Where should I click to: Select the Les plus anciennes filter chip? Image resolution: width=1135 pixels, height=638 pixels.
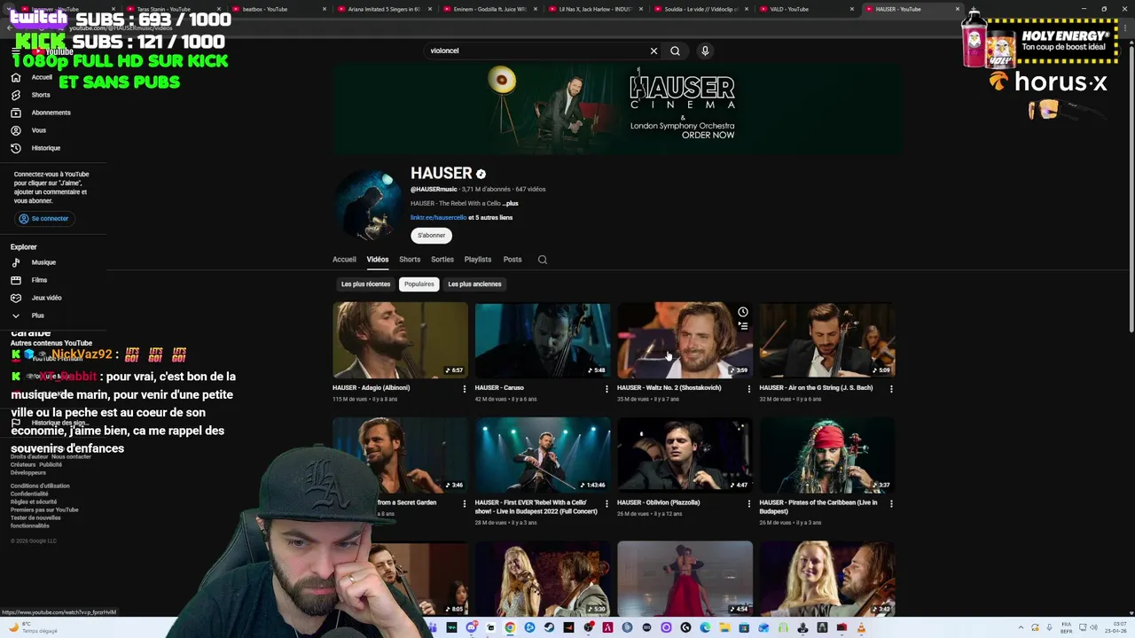[x=474, y=284]
